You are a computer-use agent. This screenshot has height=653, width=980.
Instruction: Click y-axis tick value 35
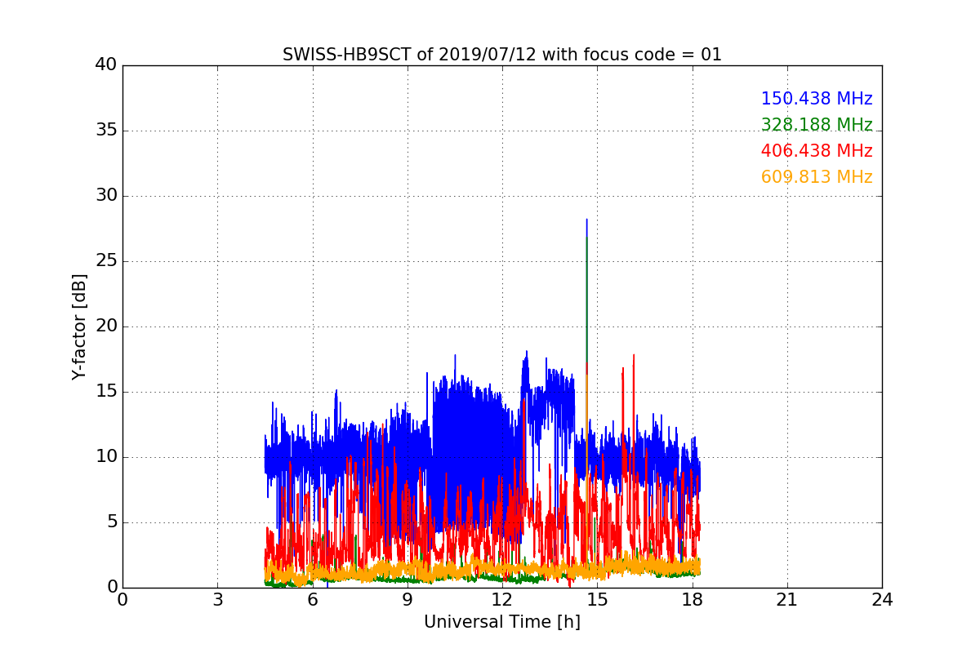pos(106,131)
